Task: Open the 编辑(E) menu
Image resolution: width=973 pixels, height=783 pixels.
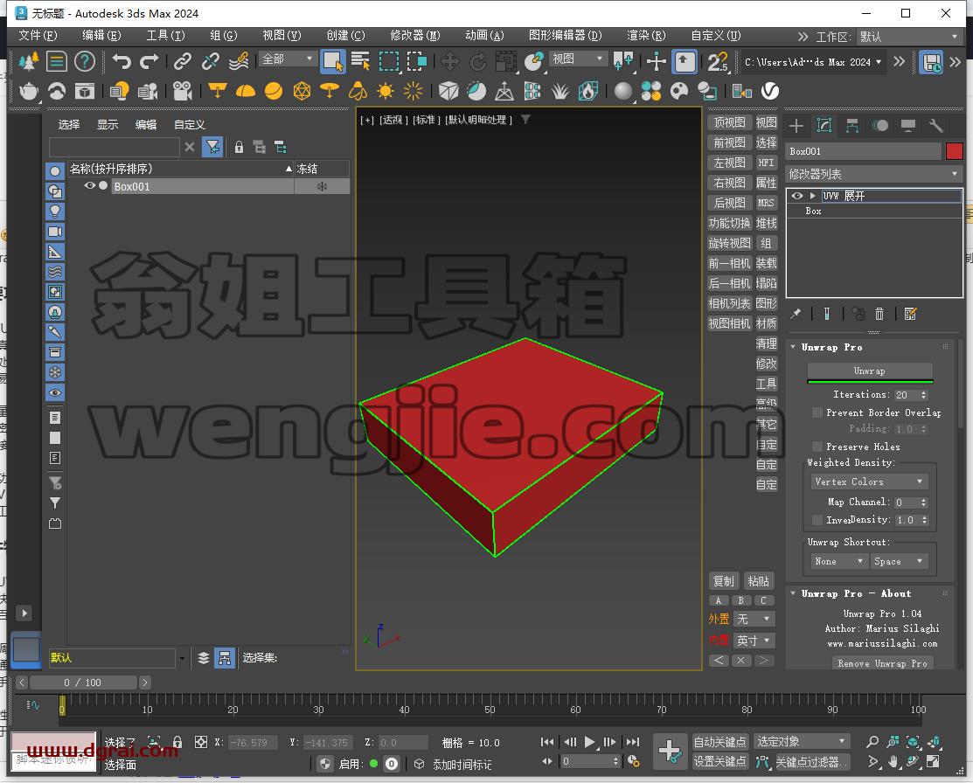Action: 101,35
